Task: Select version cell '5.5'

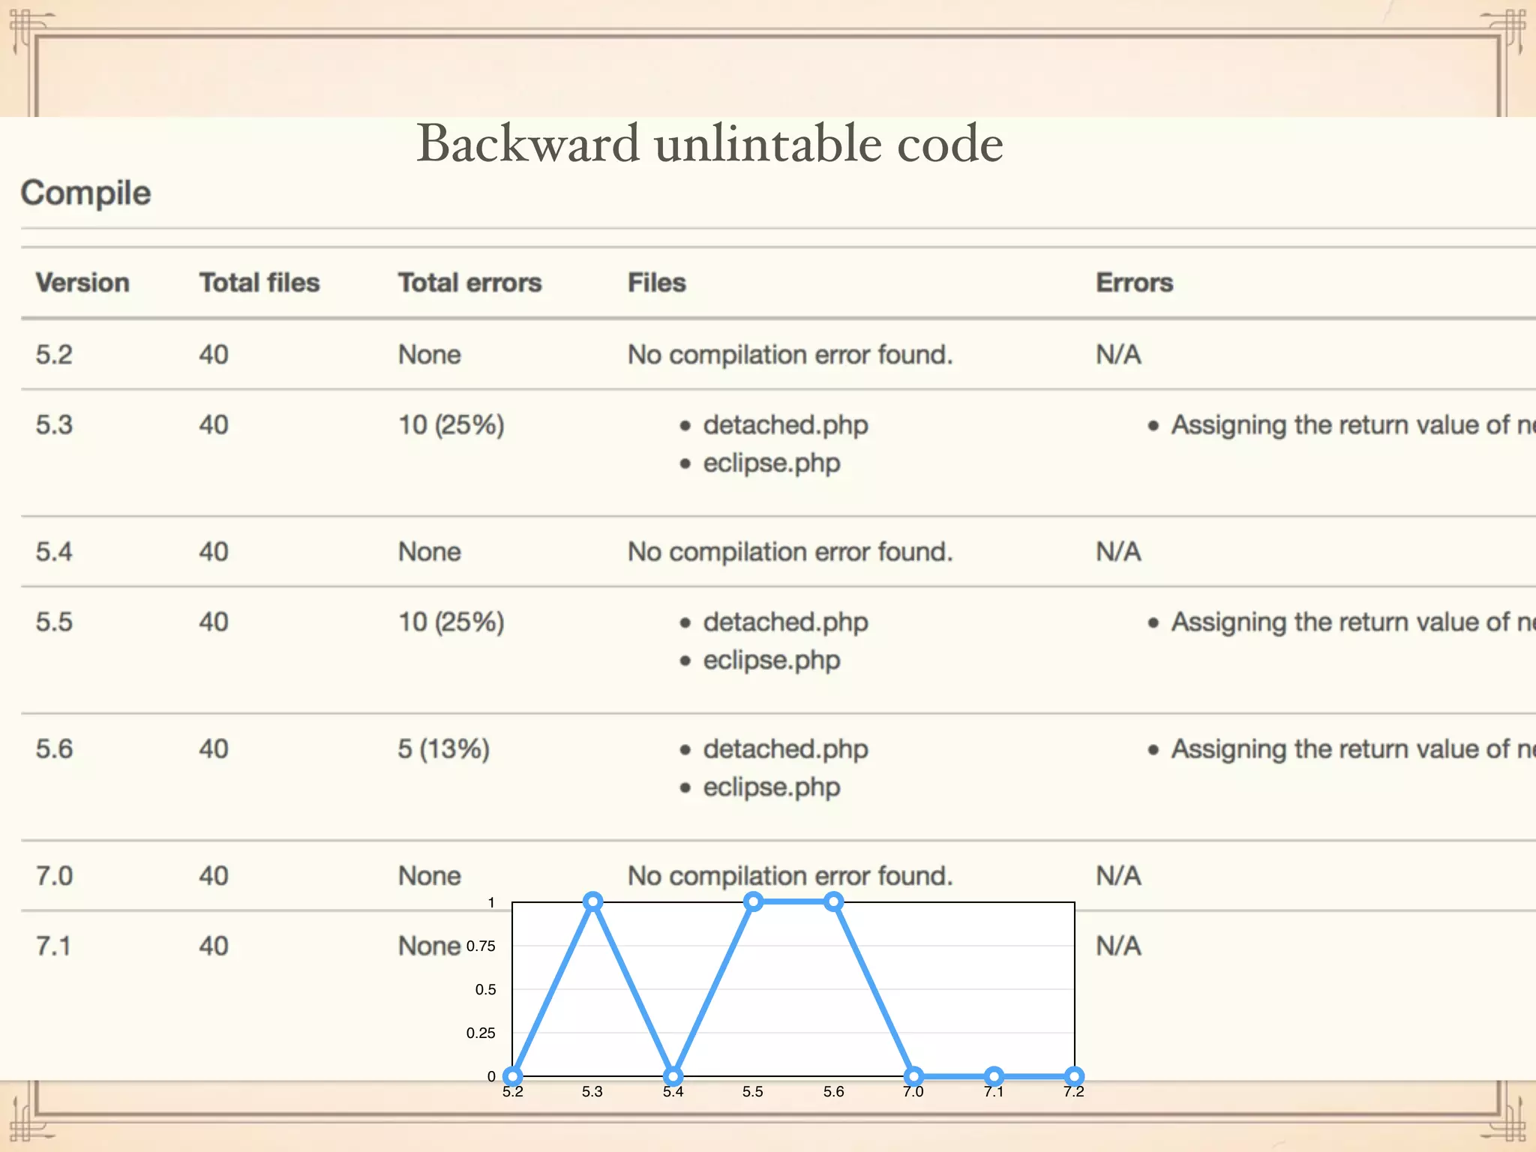Action: pyautogui.click(x=54, y=622)
